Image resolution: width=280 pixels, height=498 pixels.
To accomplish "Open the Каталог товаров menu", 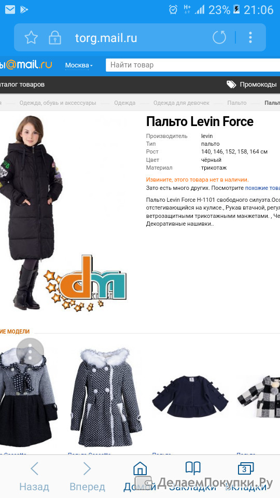I will pyautogui.click(x=22, y=85).
